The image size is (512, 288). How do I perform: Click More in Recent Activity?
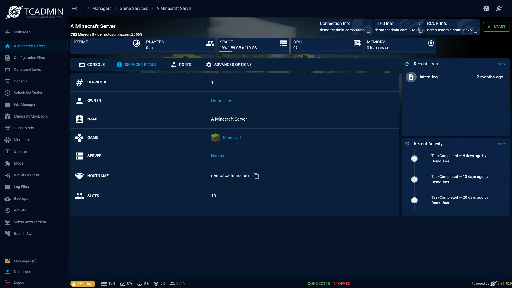(501, 144)
